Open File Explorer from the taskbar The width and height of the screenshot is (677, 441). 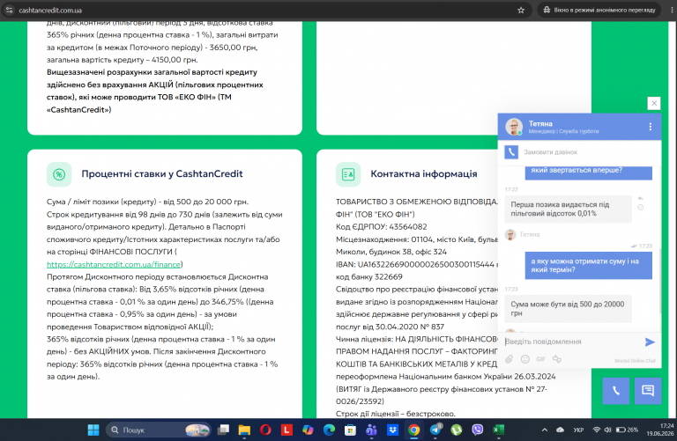244,430
